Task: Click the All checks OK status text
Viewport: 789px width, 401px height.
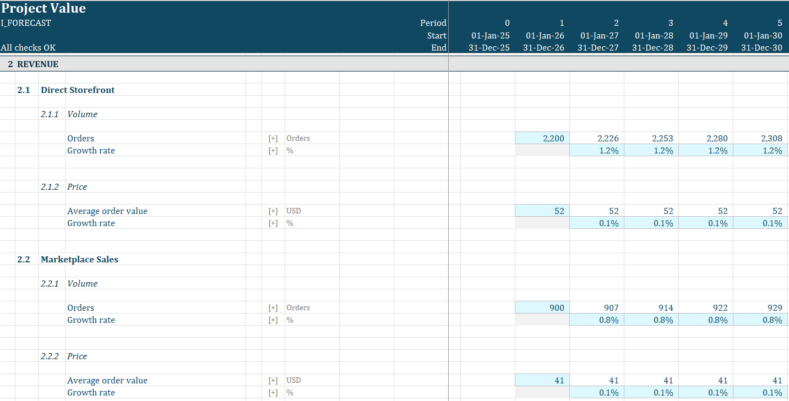Action: pyautogui.click(x=28, y=48)
